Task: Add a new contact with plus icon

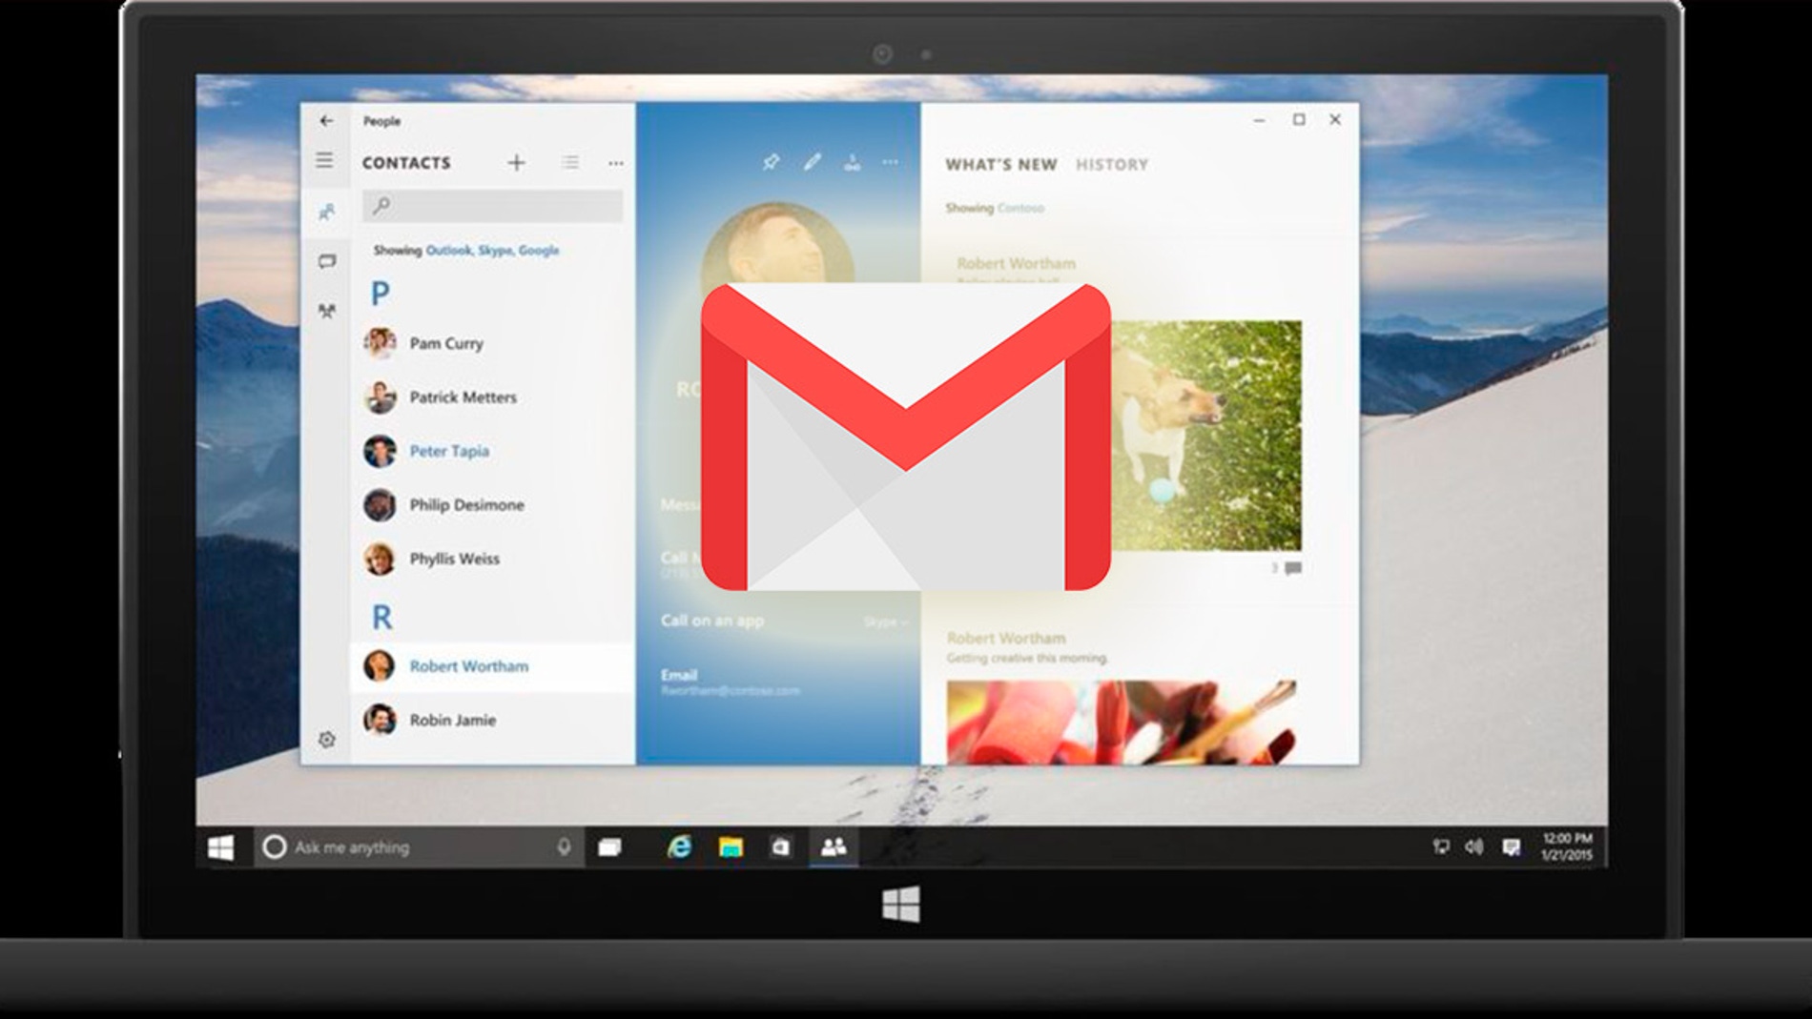Action: (x=516, y=163)
